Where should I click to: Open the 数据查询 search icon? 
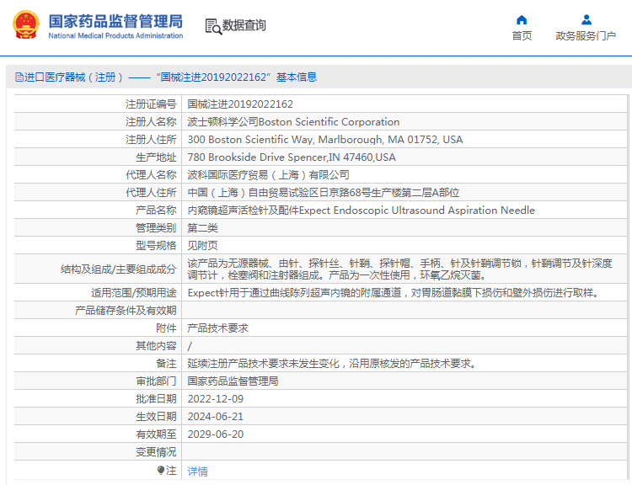point(213,26)
